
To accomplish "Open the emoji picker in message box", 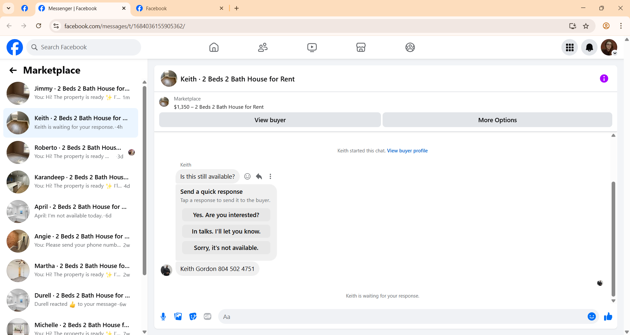I will coord(592,317).
